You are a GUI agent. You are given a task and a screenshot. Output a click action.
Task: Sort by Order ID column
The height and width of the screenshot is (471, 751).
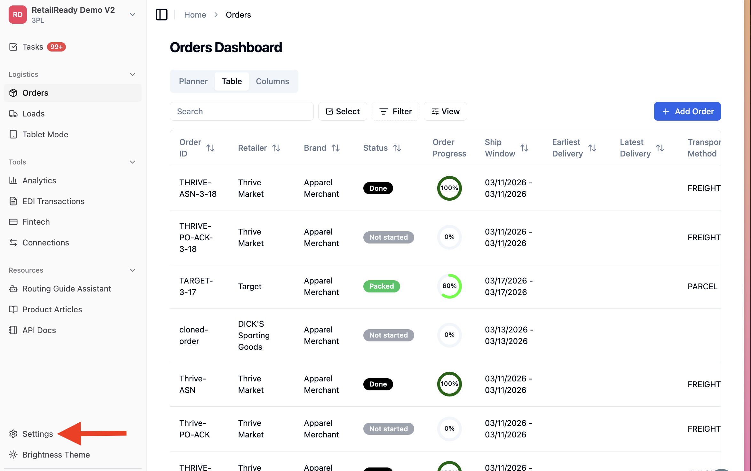tap(210, 148)
